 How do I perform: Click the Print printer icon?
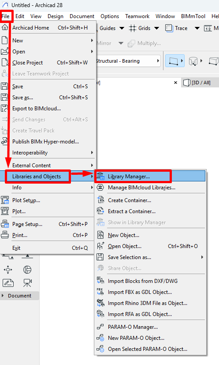coord(5,235)
